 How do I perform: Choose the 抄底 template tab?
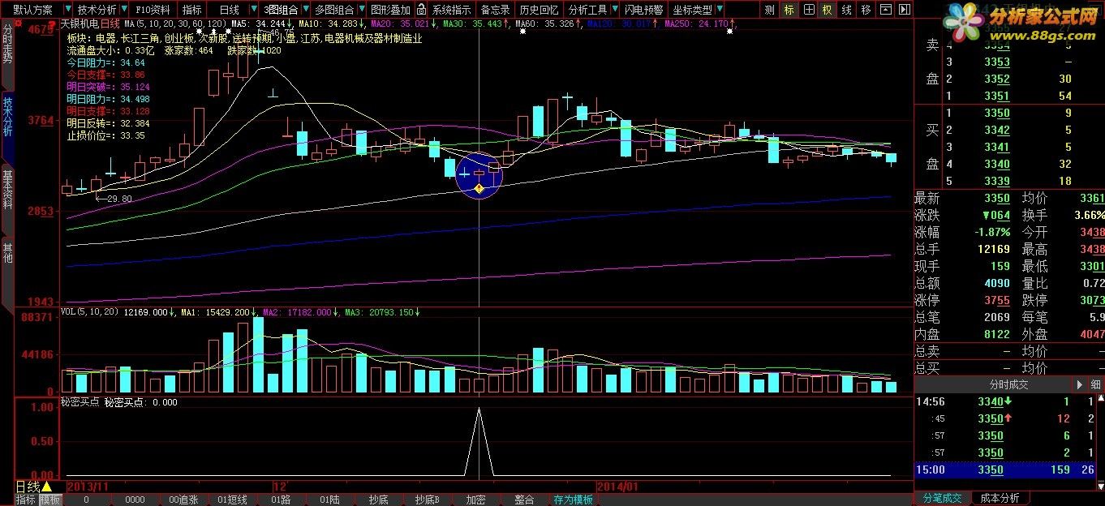tap(378, 500)
